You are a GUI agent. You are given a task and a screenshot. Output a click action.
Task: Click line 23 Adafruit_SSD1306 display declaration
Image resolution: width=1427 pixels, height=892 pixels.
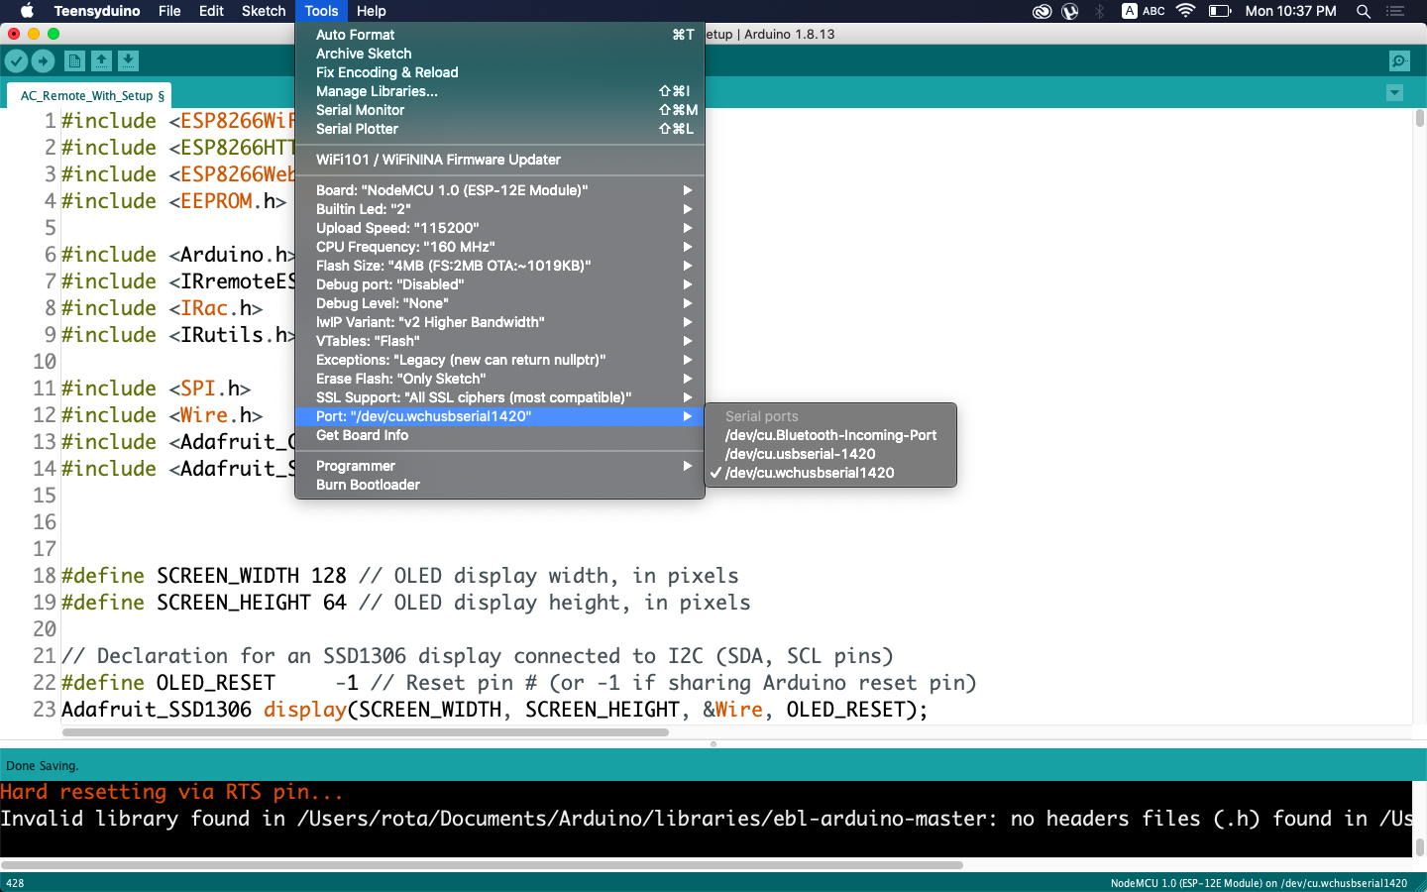tap(494, 710)
